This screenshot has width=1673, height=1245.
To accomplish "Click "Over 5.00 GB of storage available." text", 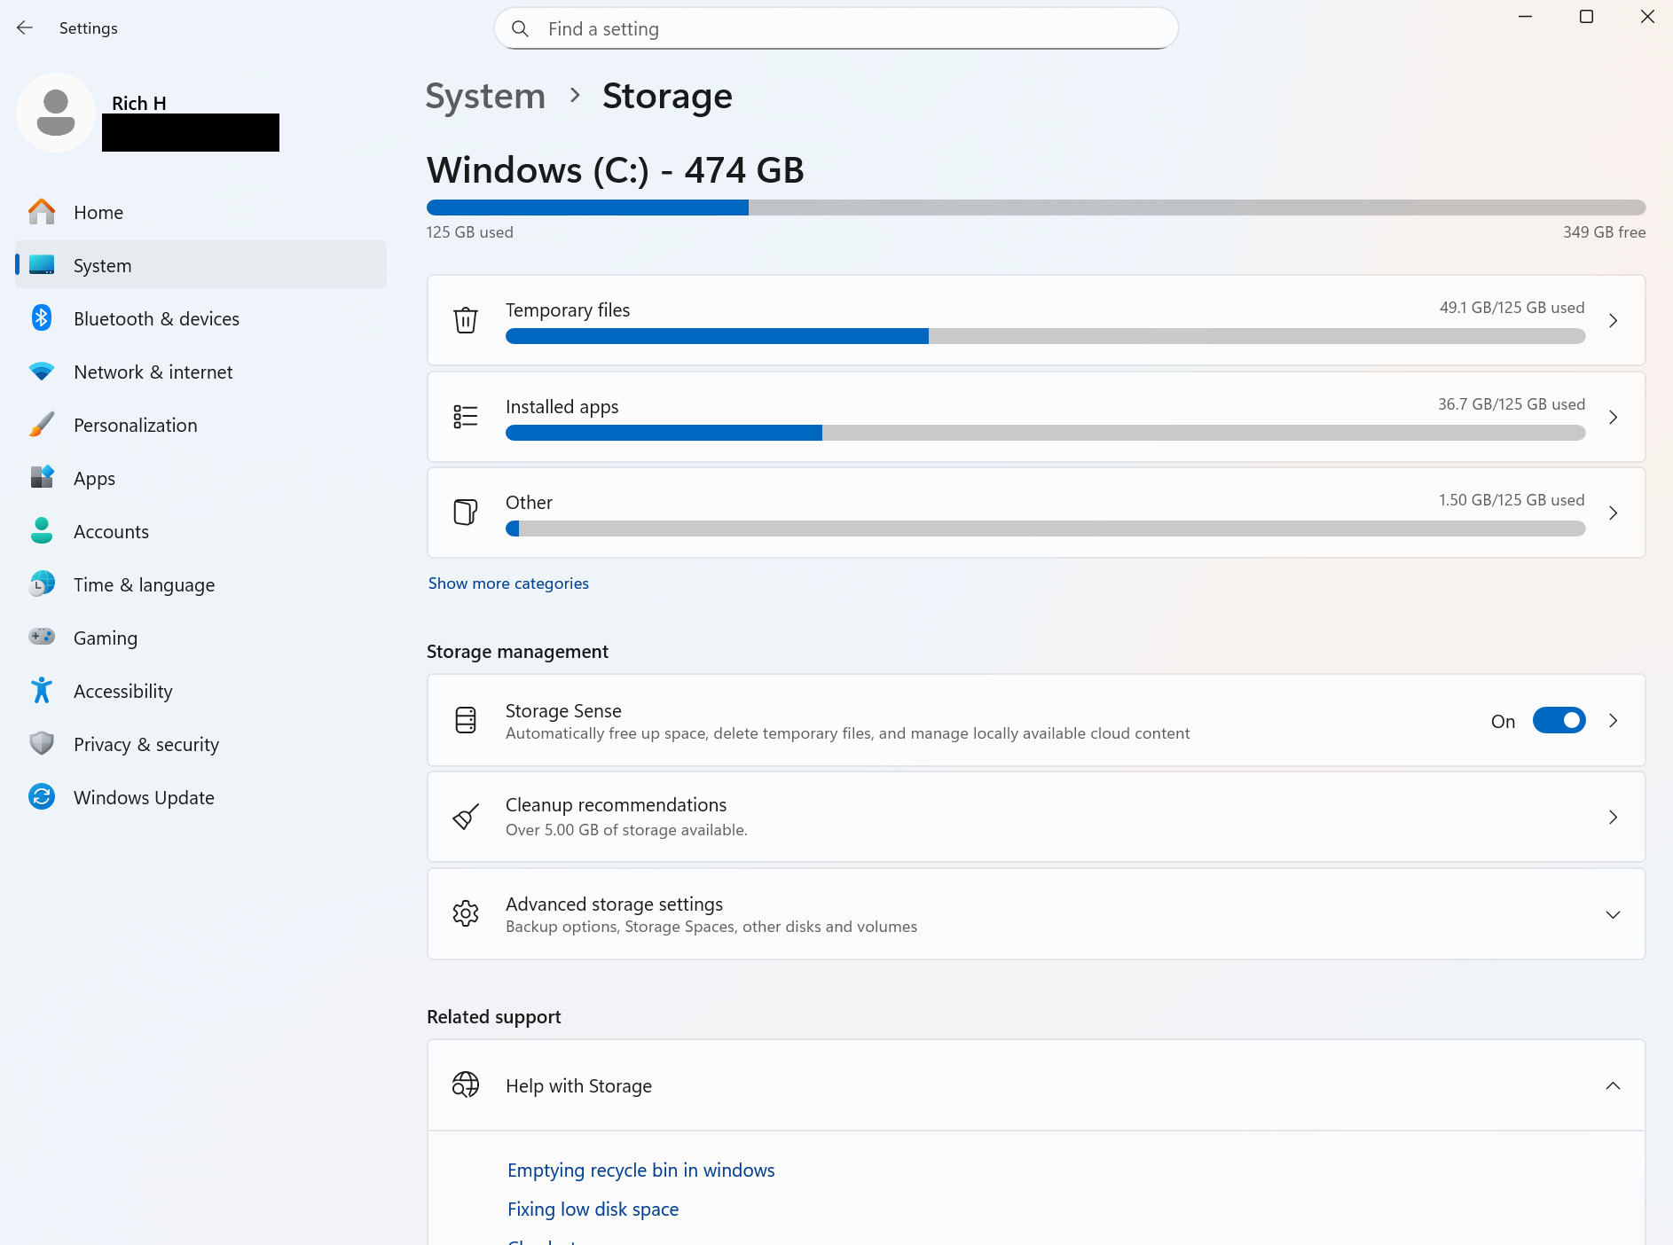I will [626, 830].
